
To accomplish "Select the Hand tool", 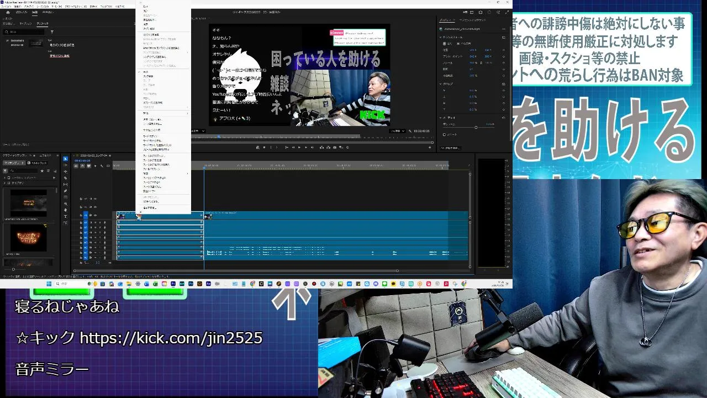I will click(65, 210).
